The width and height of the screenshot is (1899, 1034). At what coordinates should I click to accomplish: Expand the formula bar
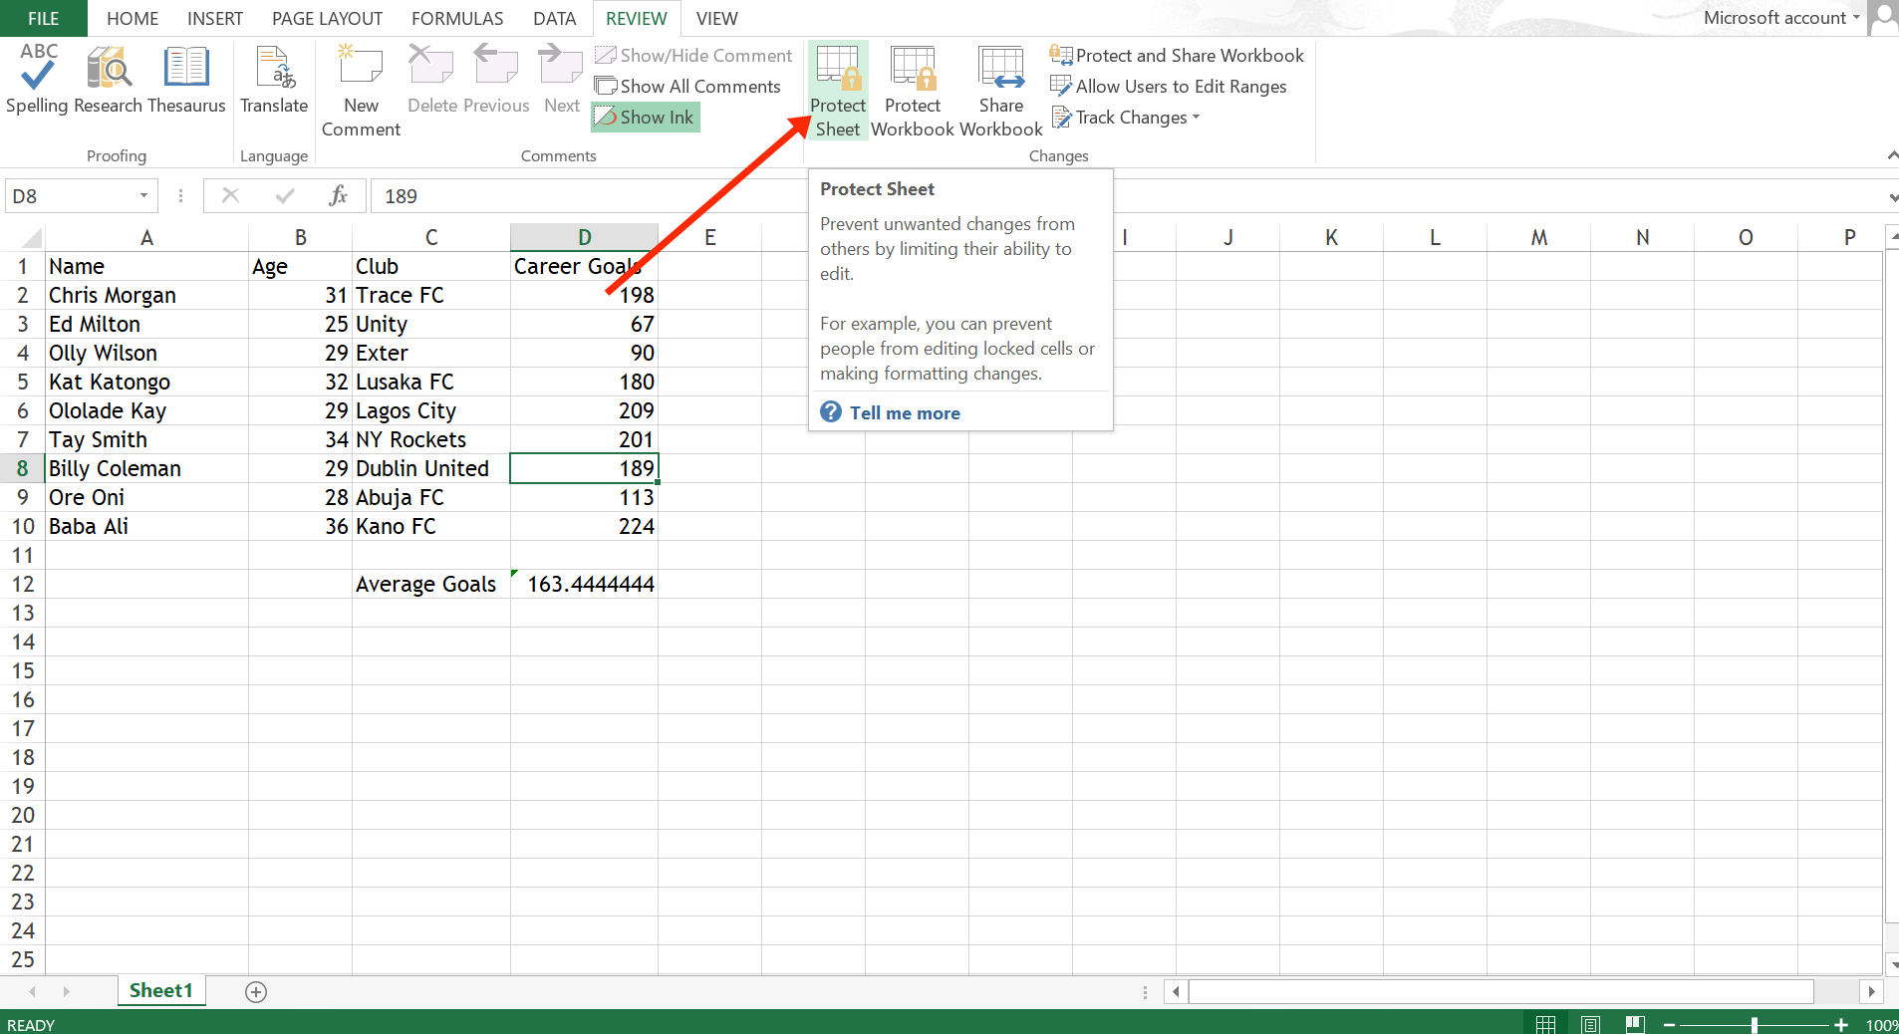[1889, 195]
